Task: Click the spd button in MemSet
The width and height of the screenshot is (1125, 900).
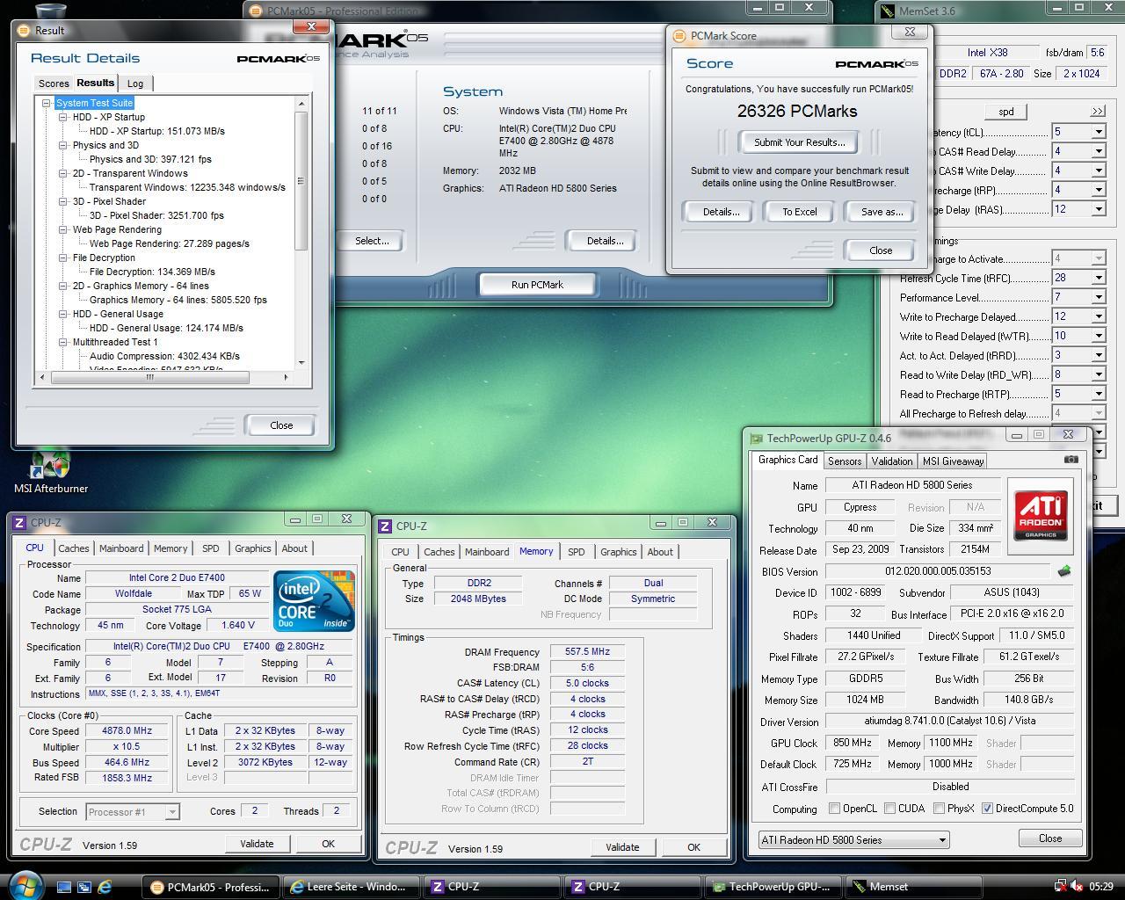Action: click(1006, 112)
